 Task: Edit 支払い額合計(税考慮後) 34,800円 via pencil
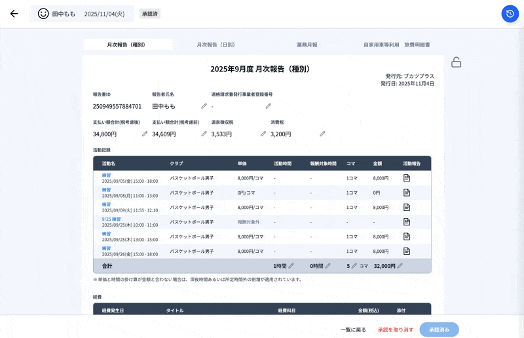(145, 134)
